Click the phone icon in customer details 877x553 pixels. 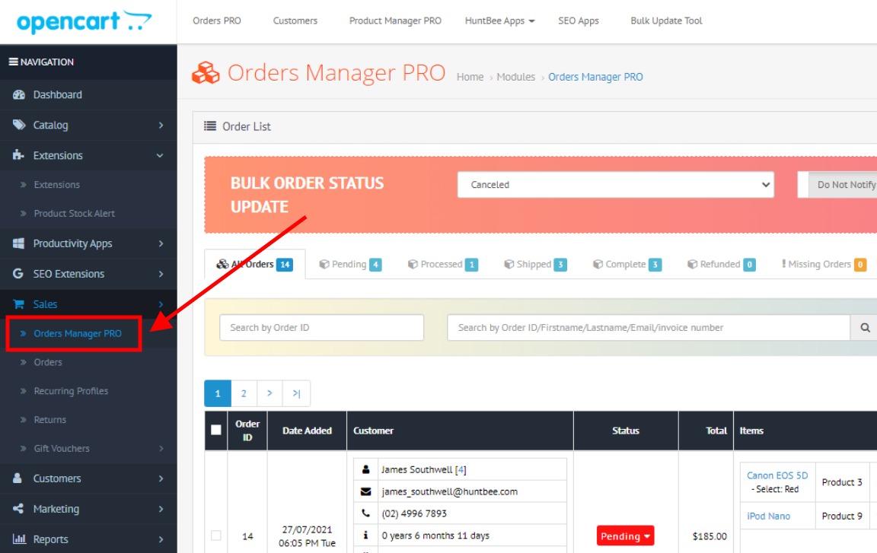point(365,513)
